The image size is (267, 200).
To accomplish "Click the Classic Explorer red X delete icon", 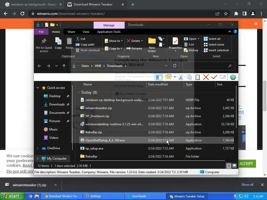I will [206, 77].
